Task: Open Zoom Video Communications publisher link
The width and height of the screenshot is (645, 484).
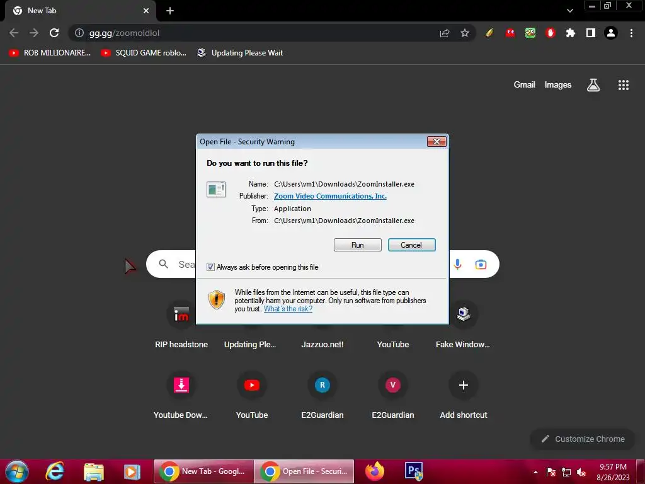Action: coord(330,196)
